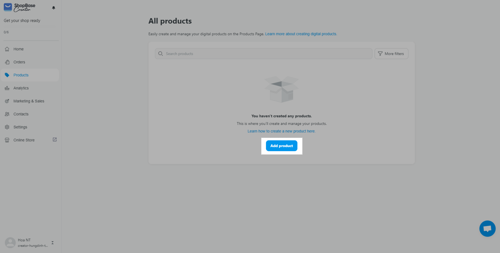Viewport: 500px width, 253px height.
Task: Select Products in the sidebar
Action: tap(30, 75)
